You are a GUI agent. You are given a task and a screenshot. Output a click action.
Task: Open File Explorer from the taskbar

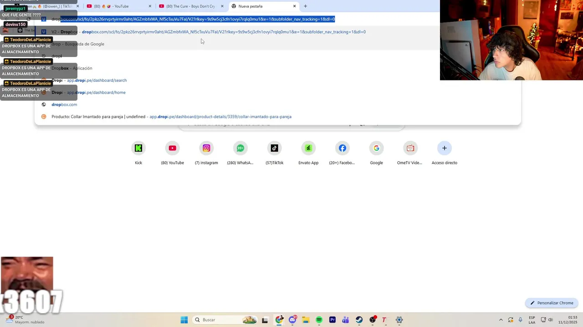tap(306, 320)
